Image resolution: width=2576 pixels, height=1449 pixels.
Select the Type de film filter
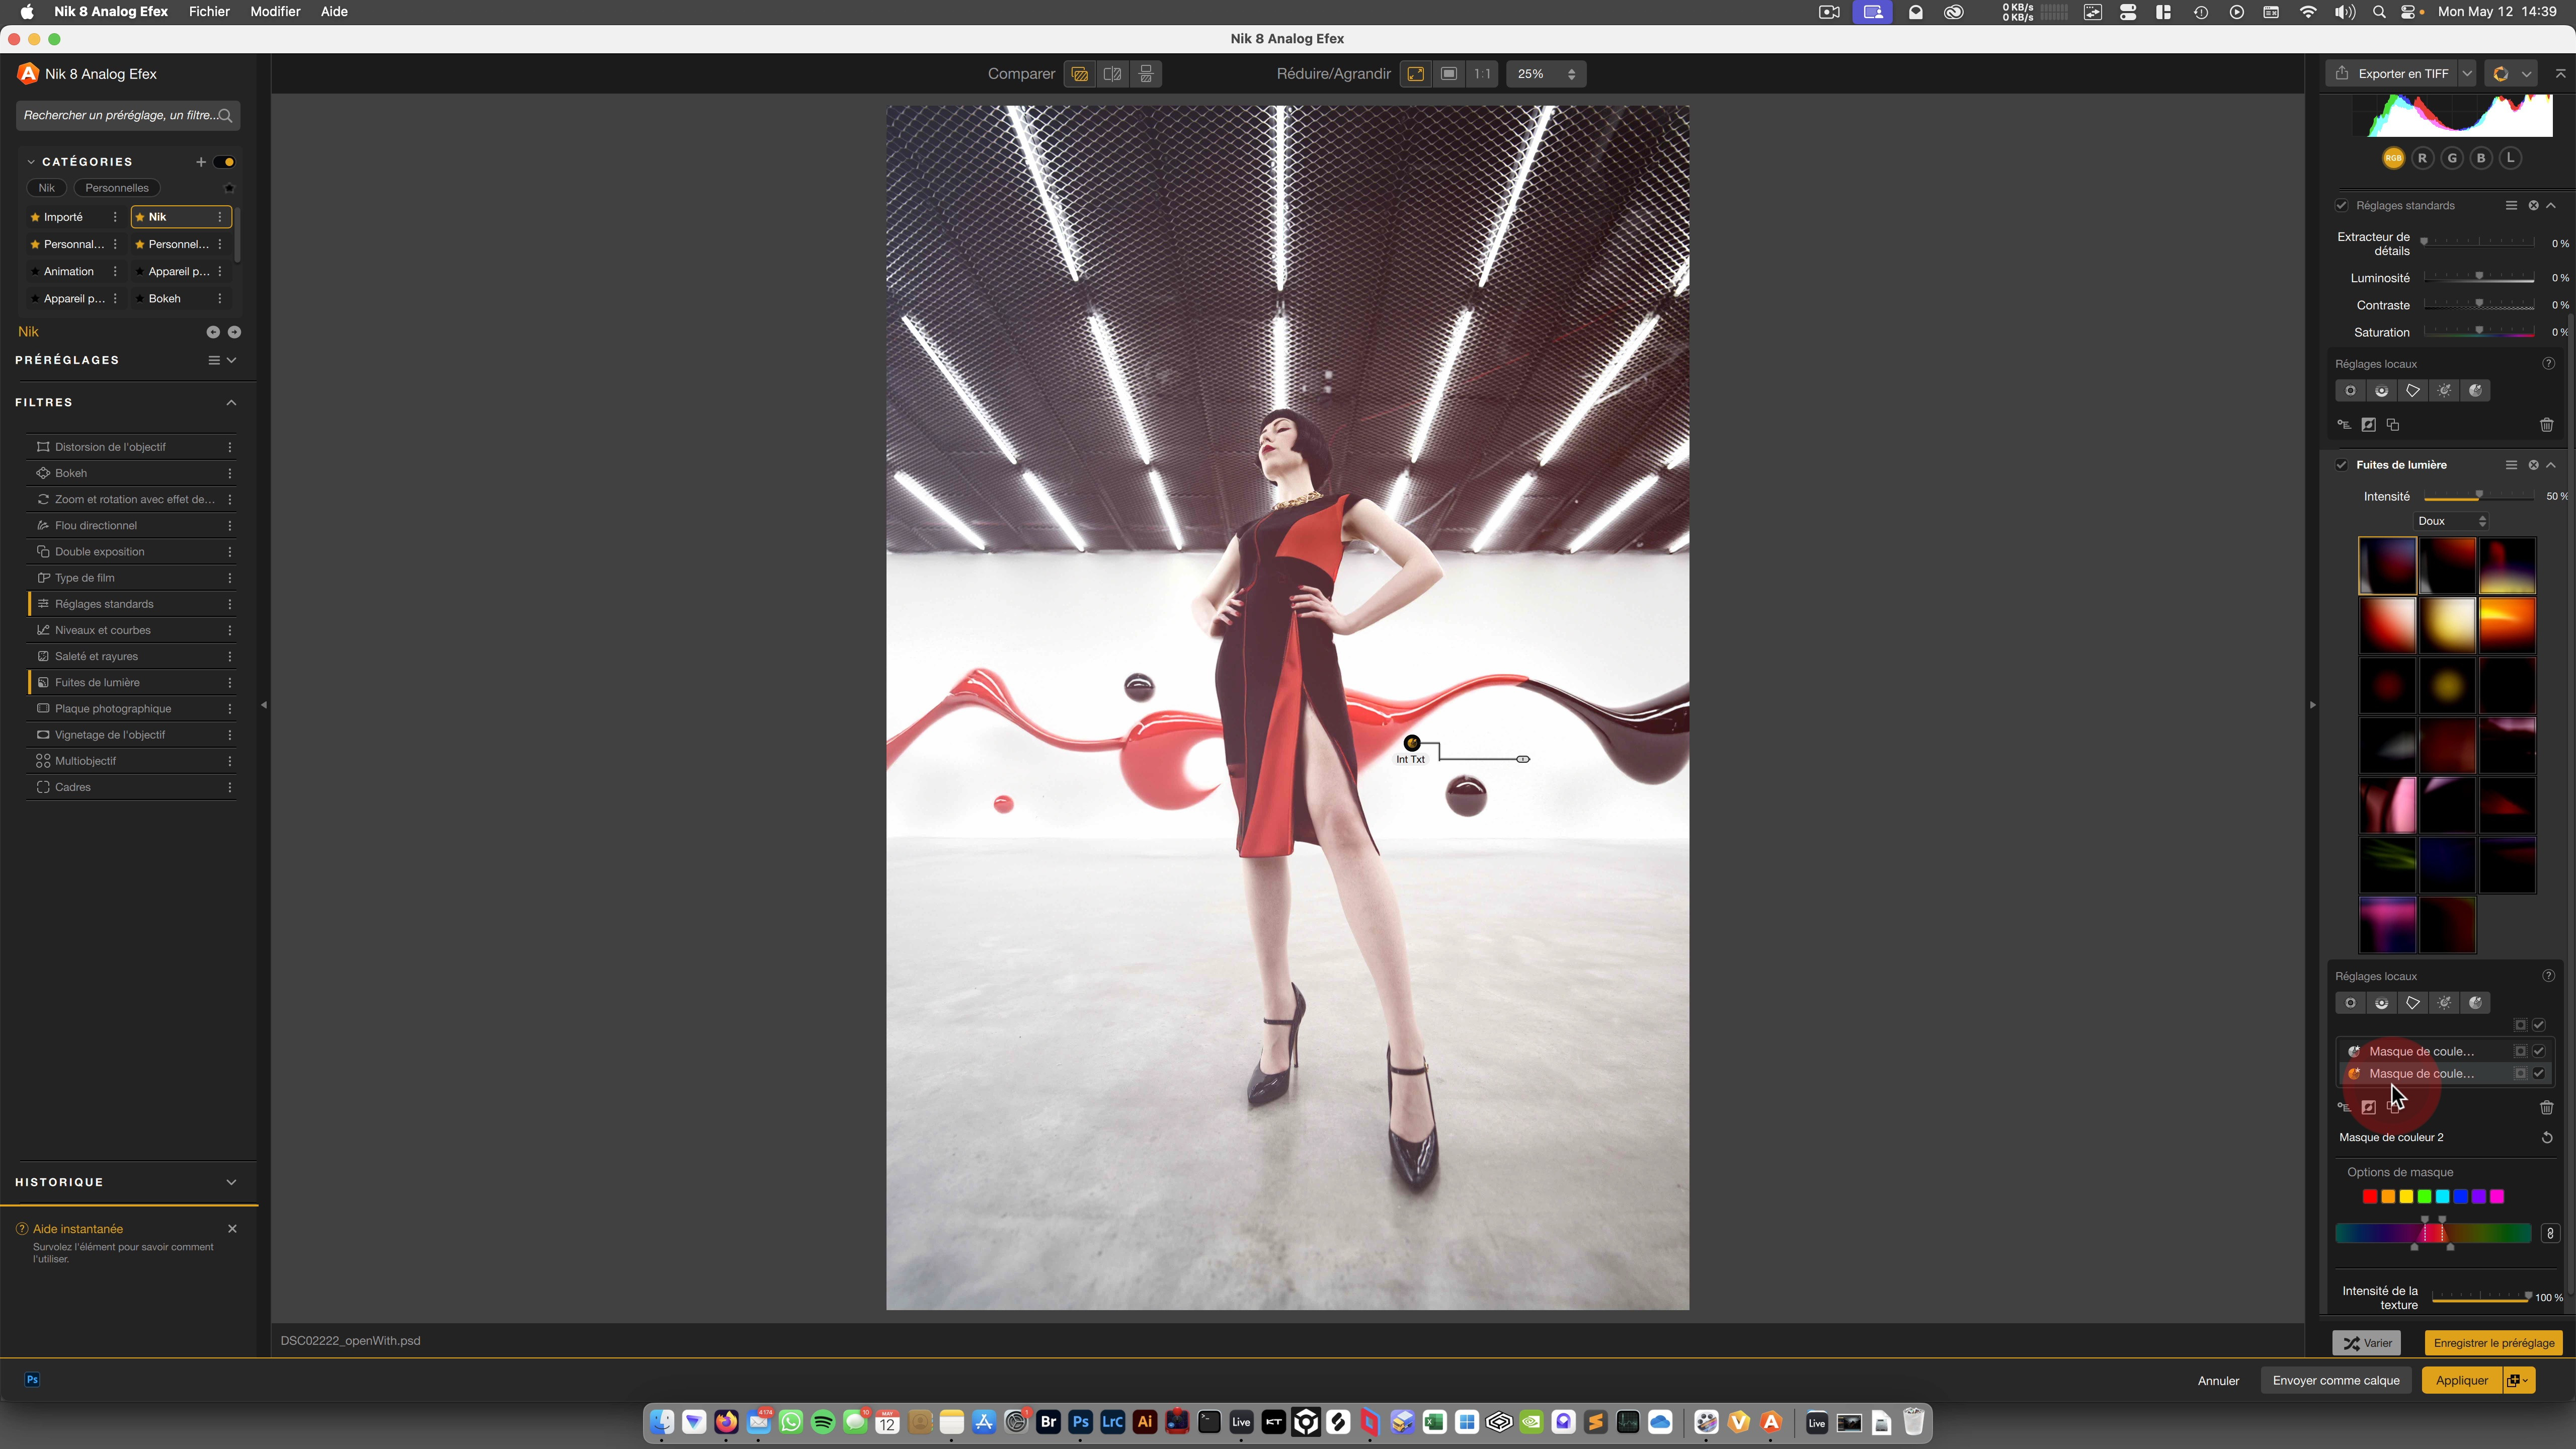(x=132, y=578)
